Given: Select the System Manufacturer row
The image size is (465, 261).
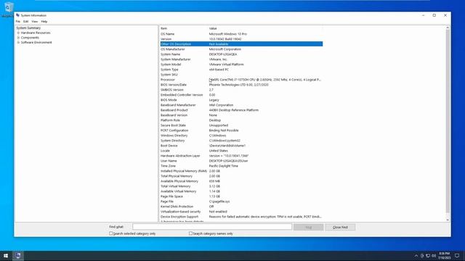Looking at the screenshot, I should 241,59.
